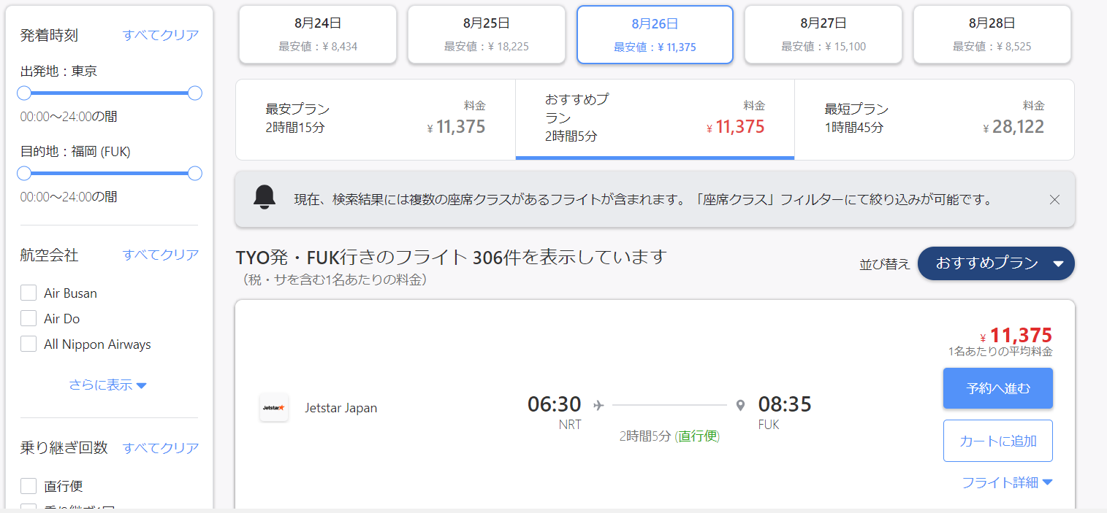Enable the All Nippon Airways checkbox
This screenshot has height=513, width=1107.
[28, 344]
